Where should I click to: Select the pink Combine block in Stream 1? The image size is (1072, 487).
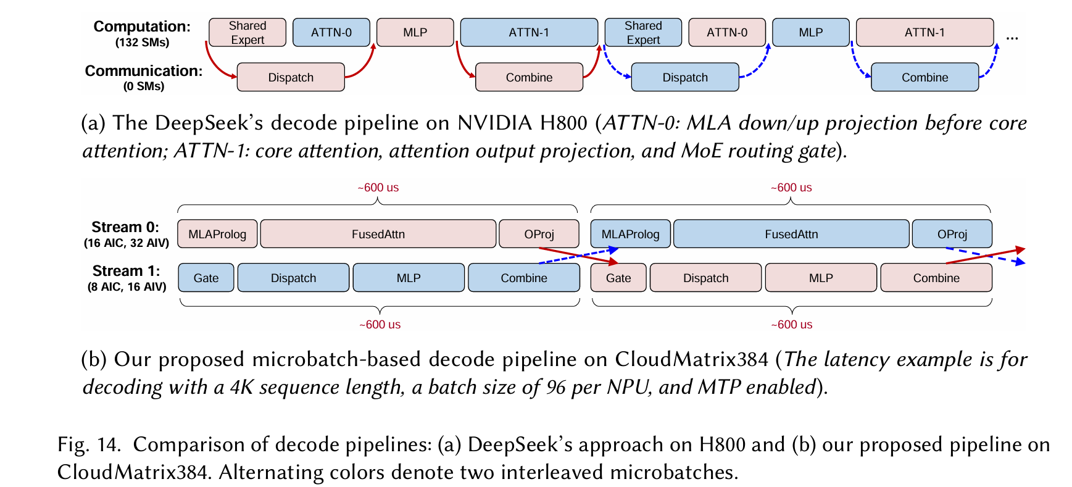[x=936, y=278]
